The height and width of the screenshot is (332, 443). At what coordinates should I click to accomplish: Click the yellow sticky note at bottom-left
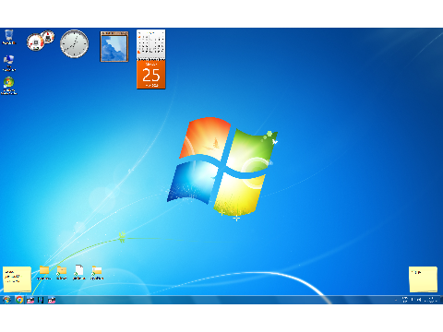click(17, 279)
